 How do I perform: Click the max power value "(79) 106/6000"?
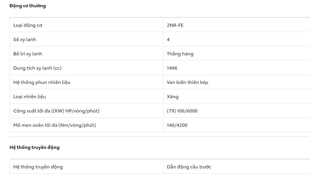[182, 111]
